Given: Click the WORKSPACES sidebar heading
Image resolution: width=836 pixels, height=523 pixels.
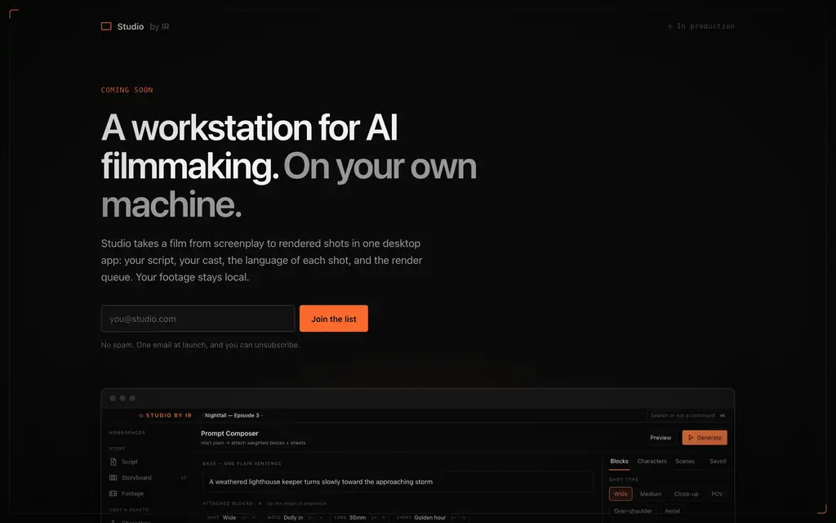Looking at the screenshot, I should pyautogui.click(x=127, y=433).
